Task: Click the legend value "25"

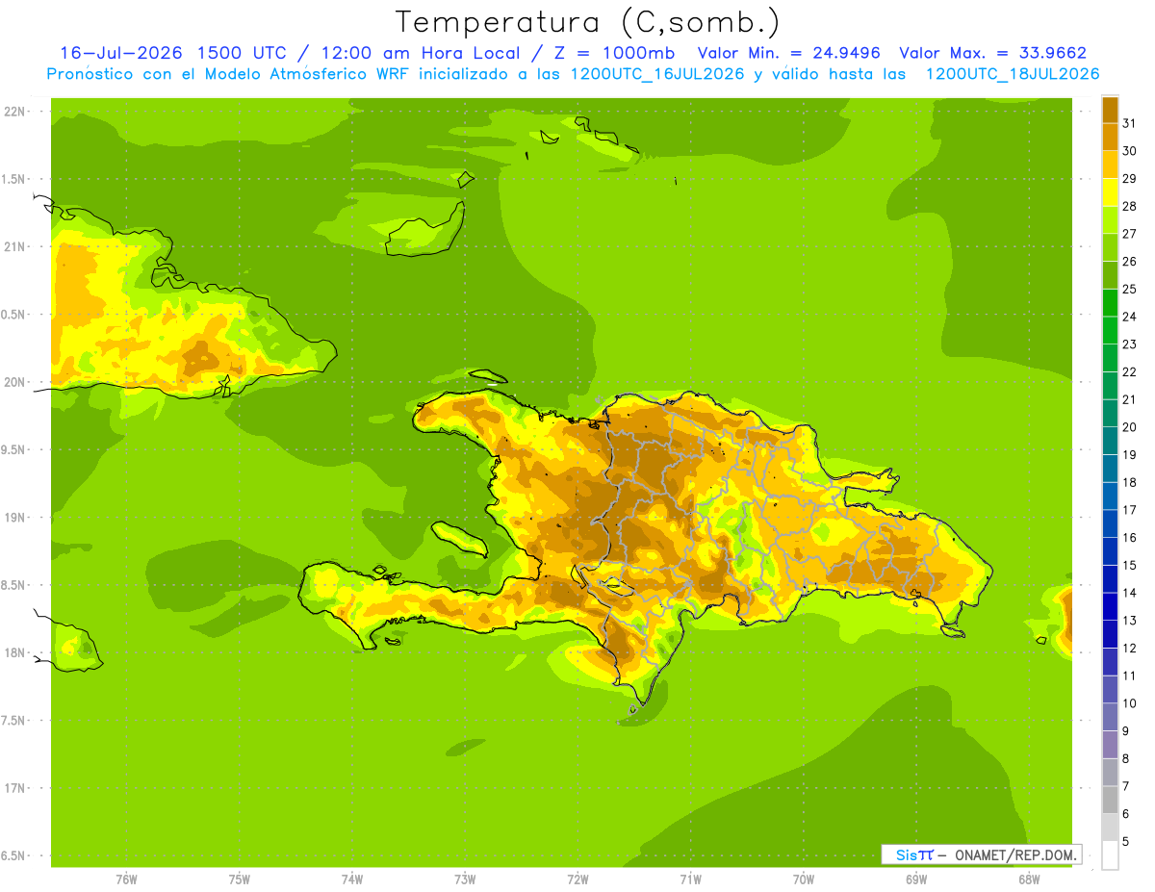Action: 1129,289
